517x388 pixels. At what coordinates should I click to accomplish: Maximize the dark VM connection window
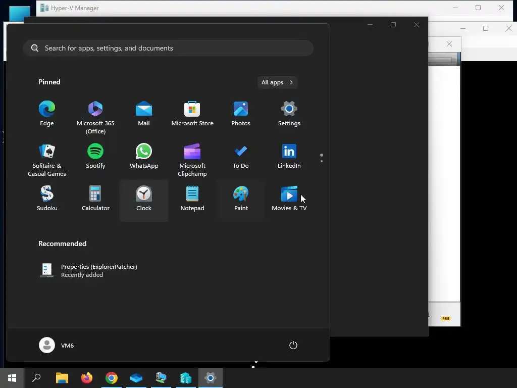click(x=393, y=25)
